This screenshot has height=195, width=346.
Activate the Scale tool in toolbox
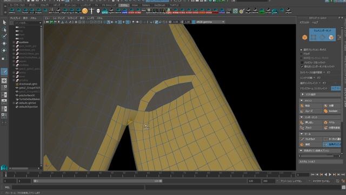(x=3, y=58)
